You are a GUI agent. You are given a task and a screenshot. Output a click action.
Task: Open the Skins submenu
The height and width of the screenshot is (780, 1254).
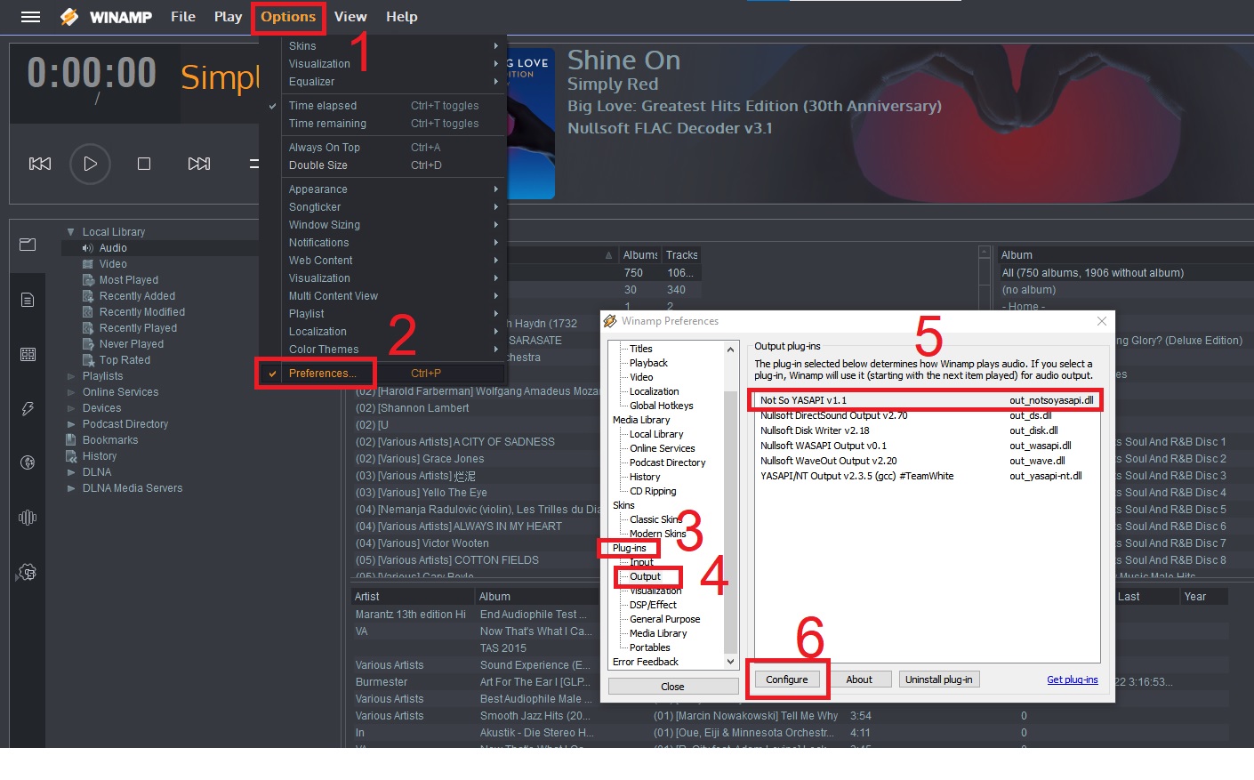click(383, 46)
